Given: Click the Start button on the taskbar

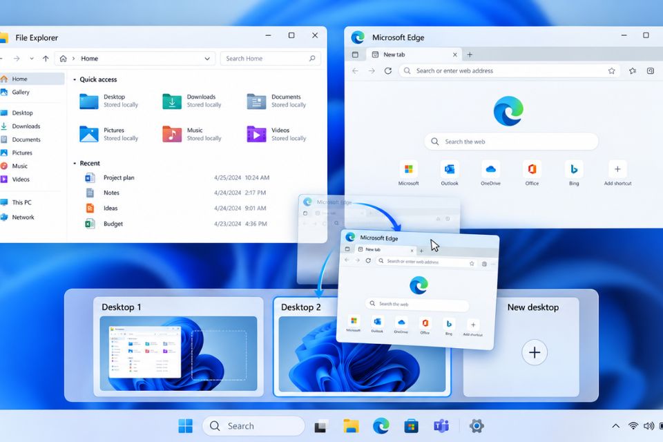Looking at the screenshot, I should click(186, 426).
